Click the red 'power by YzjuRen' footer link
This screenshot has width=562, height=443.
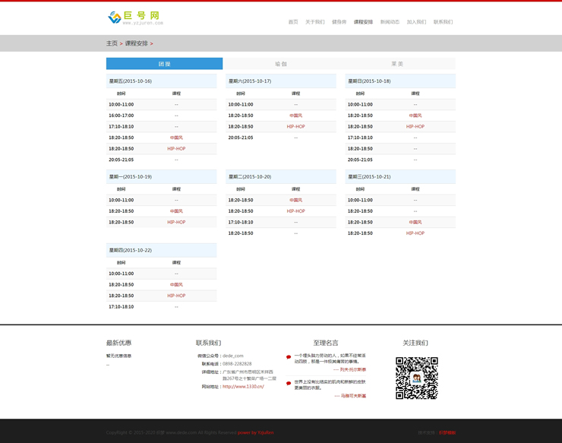pyautogui.click(x=256, y=432)
